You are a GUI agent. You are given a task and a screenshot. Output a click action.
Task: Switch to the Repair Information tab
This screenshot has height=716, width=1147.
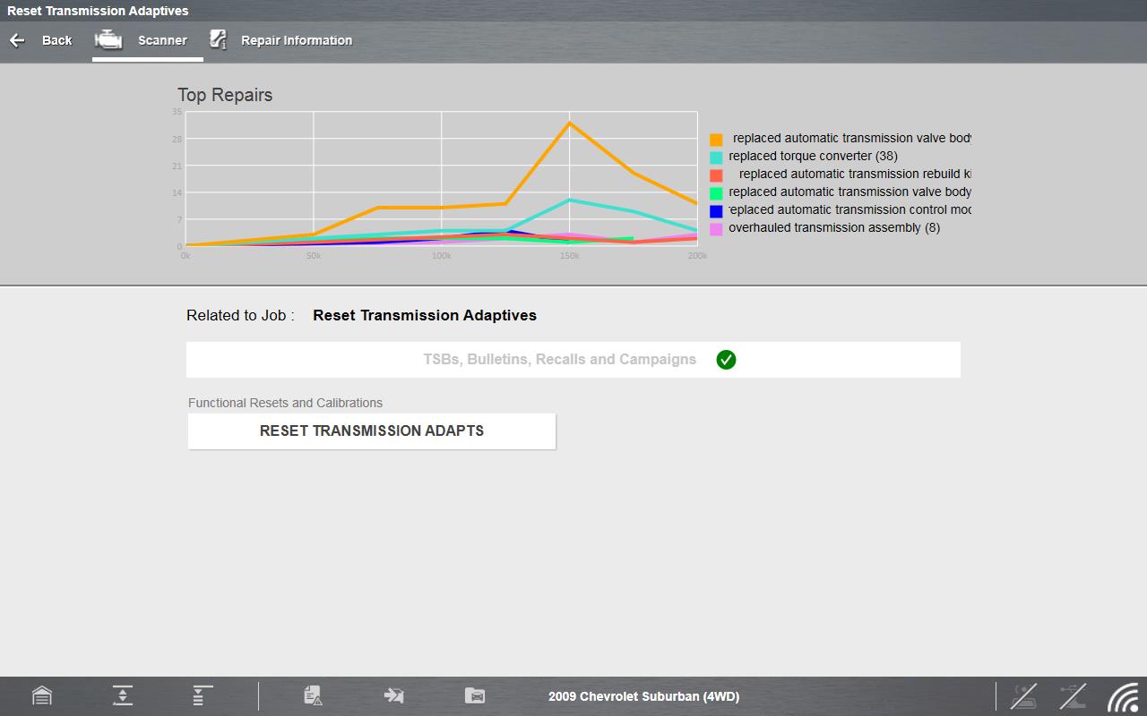pyautogui.click(x=281, y=40)
